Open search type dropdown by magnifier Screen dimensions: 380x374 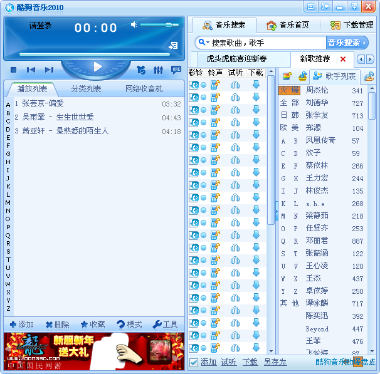point(204,43)
